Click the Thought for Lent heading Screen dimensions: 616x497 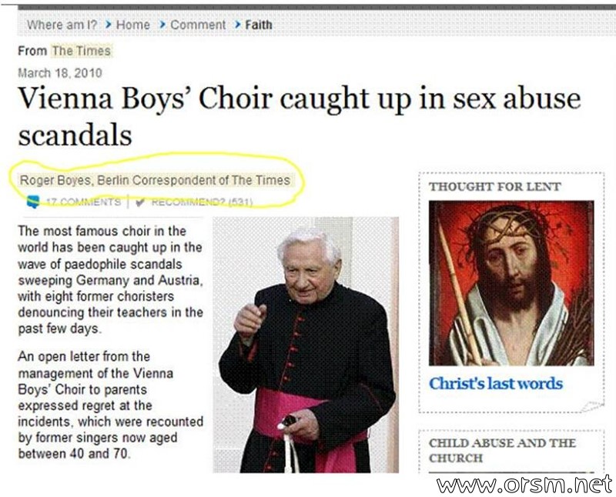[x=494, y=186]
